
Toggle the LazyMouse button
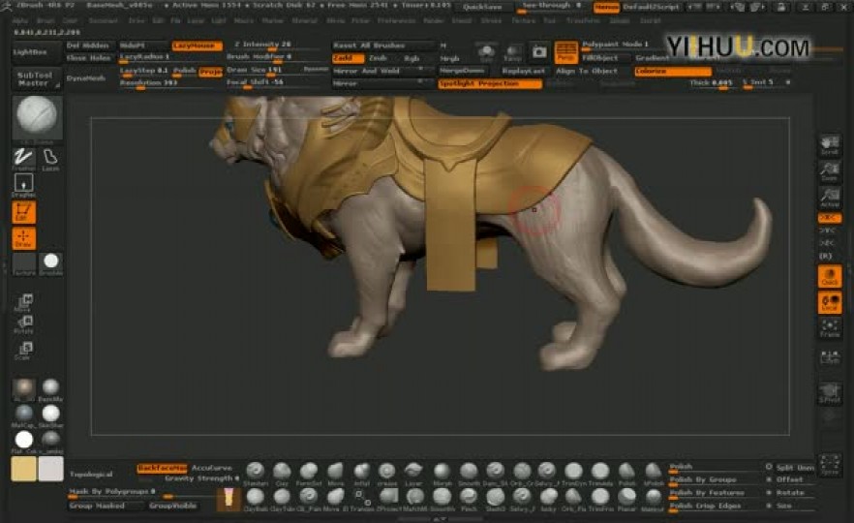(198, 46)
